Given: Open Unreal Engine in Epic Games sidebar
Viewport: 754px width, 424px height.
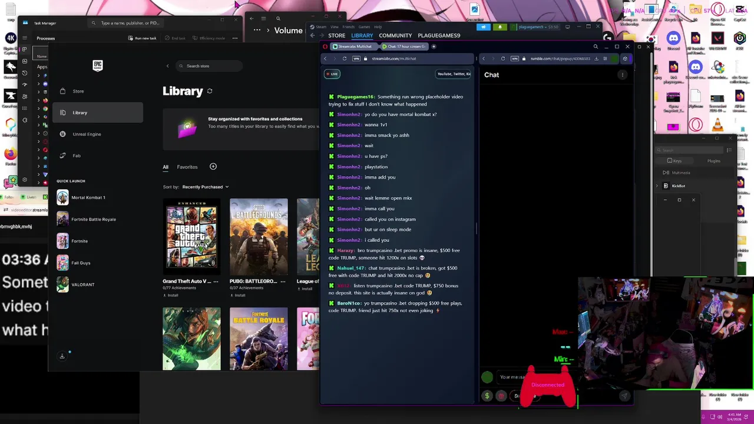Looking at the screenshot, I should pyautogui.click(x=86, y=134).
